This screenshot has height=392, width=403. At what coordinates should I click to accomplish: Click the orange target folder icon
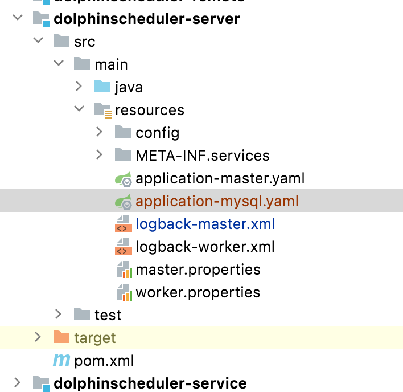pos(61,338)
